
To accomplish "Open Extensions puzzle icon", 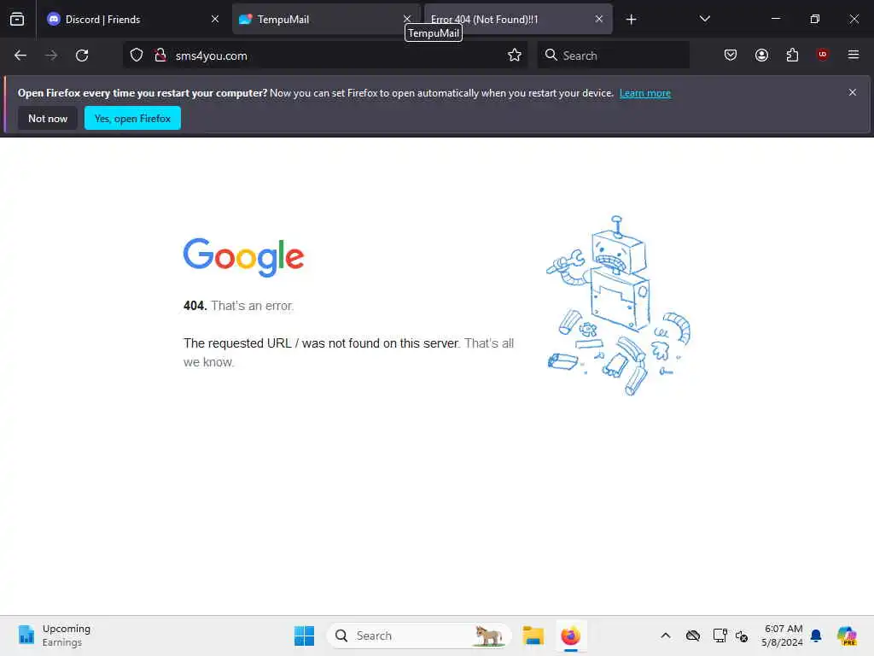I will click(x=792, y=55).
